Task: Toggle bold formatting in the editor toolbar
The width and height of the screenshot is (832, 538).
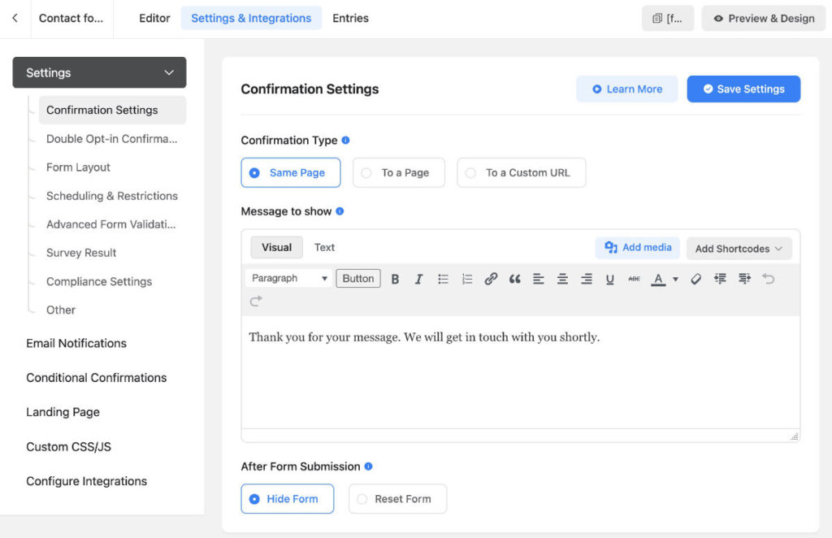Action: tap(395, 278)
